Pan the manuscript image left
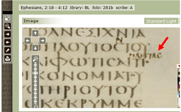The image size is (181, 112). (28, 40)
